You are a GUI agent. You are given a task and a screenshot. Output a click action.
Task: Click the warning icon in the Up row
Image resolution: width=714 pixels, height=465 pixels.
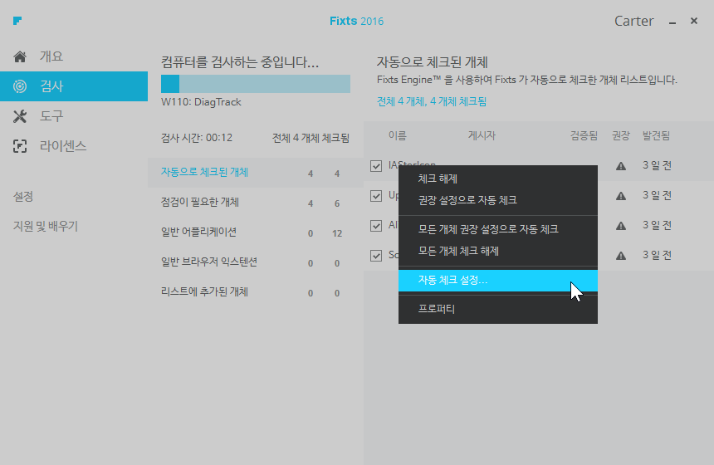[621, 196]
